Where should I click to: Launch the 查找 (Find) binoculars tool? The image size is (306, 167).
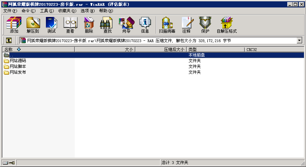click(107, 25)
